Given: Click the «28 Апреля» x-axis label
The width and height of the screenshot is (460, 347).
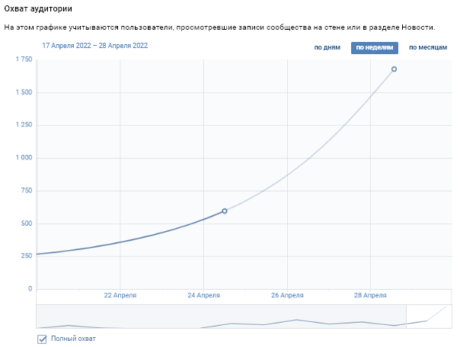Looking at the screenshot, I should point(370,295).
